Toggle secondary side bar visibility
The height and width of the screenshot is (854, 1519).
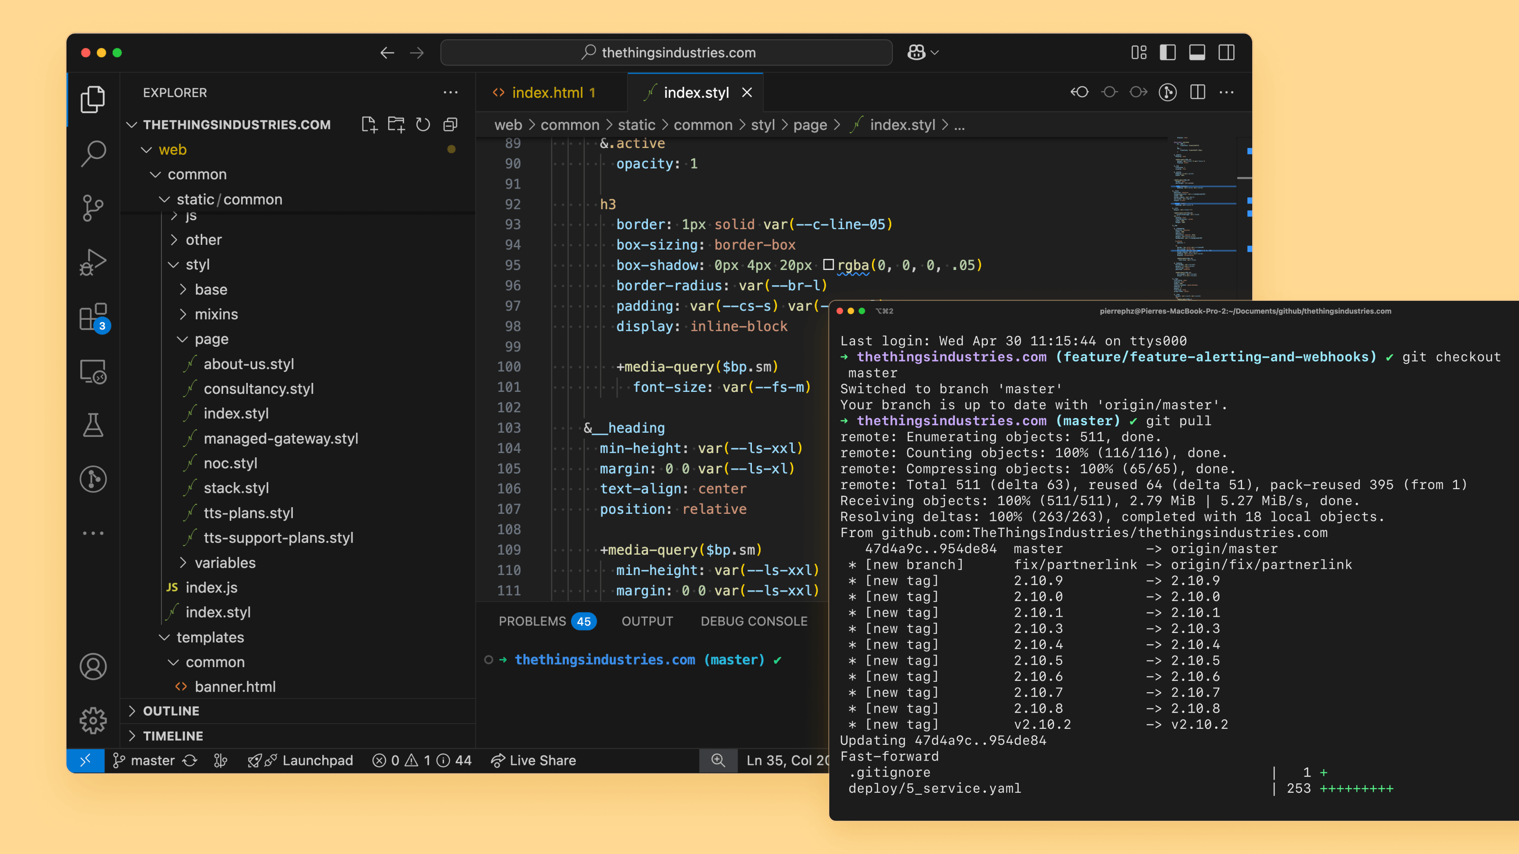(1227, 53)
